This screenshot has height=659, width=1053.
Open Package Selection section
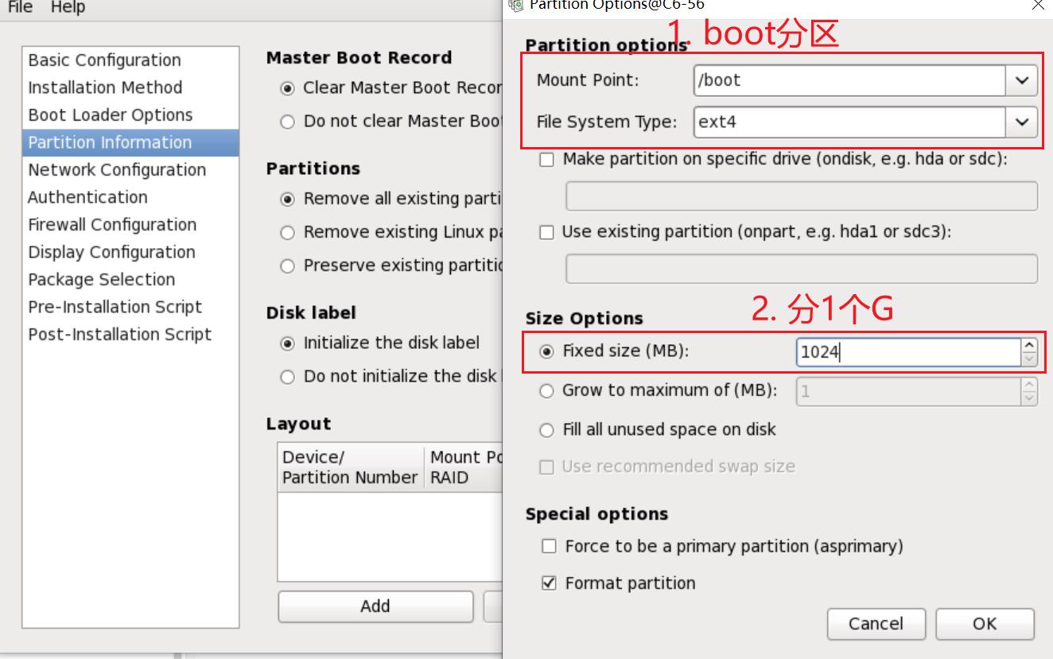(130, 280)
